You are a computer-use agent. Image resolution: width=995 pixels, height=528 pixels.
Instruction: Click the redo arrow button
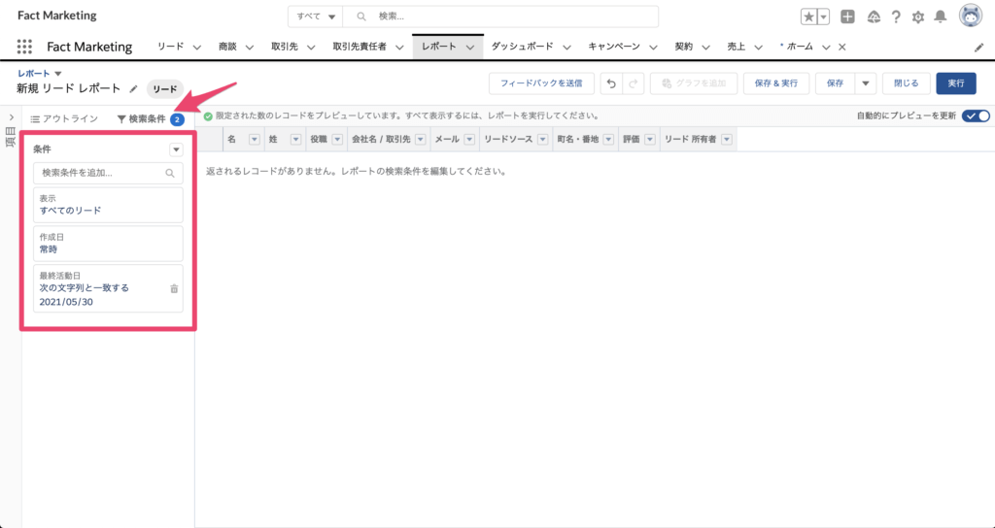pyautogui.click(x=634, y=83)
